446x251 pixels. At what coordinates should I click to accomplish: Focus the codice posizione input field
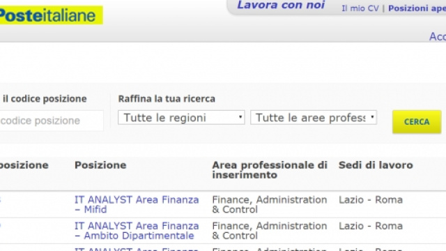pos(52,121)
